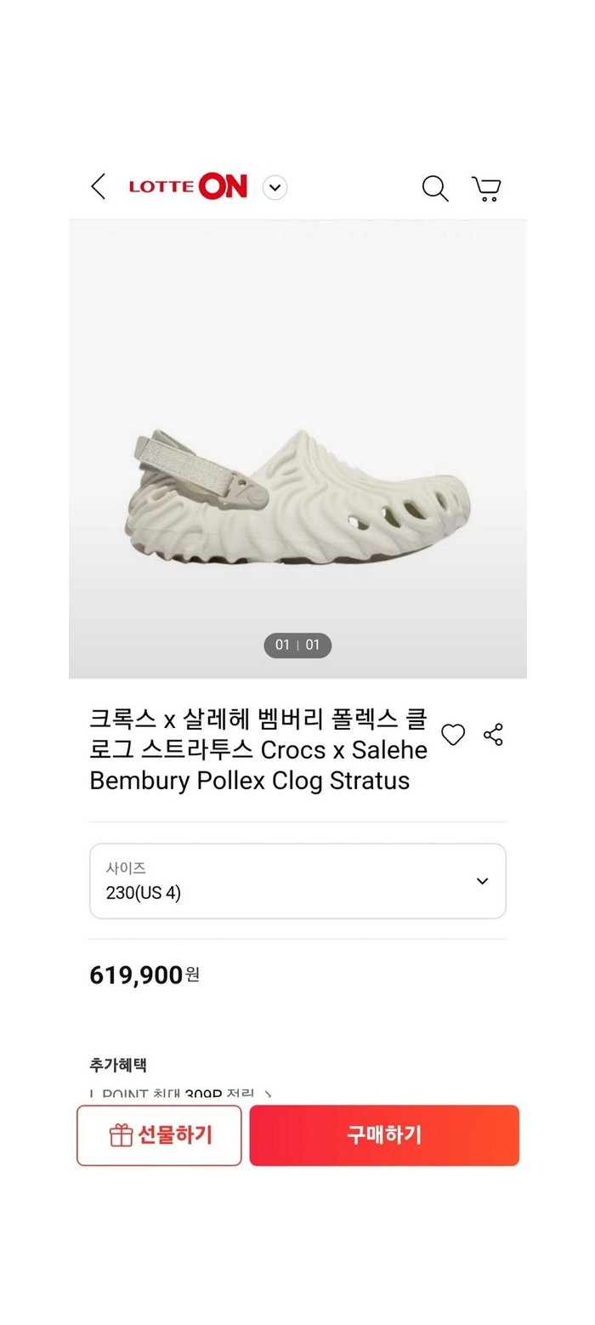The image size is (595, 1325).
Task: Open the LOTTE ON home logo
Action: click(x=188, y=186)
